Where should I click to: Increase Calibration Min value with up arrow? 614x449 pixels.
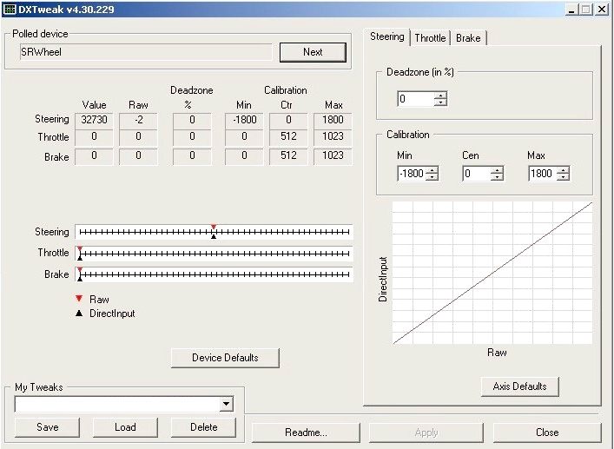432,169
